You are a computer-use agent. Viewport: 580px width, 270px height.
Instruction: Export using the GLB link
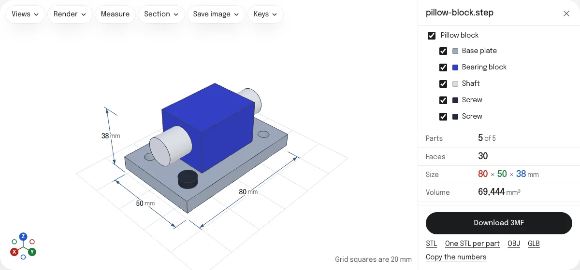534,243
